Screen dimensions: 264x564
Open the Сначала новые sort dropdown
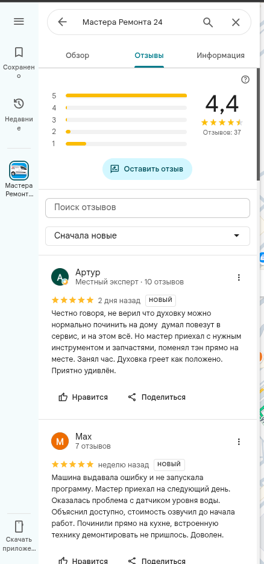[x=148, y=236]
